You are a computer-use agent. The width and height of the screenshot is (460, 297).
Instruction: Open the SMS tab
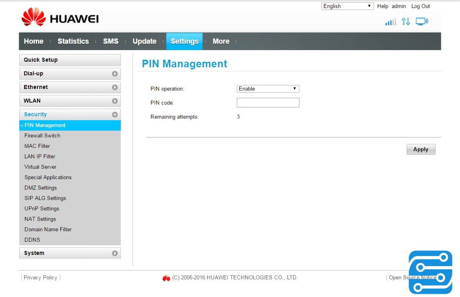click(111, 41)
